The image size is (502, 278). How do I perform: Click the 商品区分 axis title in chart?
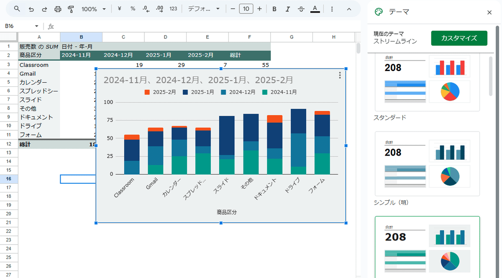pos(227,212)
